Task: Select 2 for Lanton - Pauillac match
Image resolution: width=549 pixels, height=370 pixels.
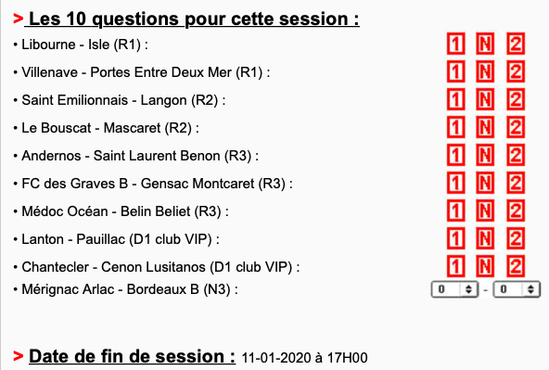Action: 516,238
